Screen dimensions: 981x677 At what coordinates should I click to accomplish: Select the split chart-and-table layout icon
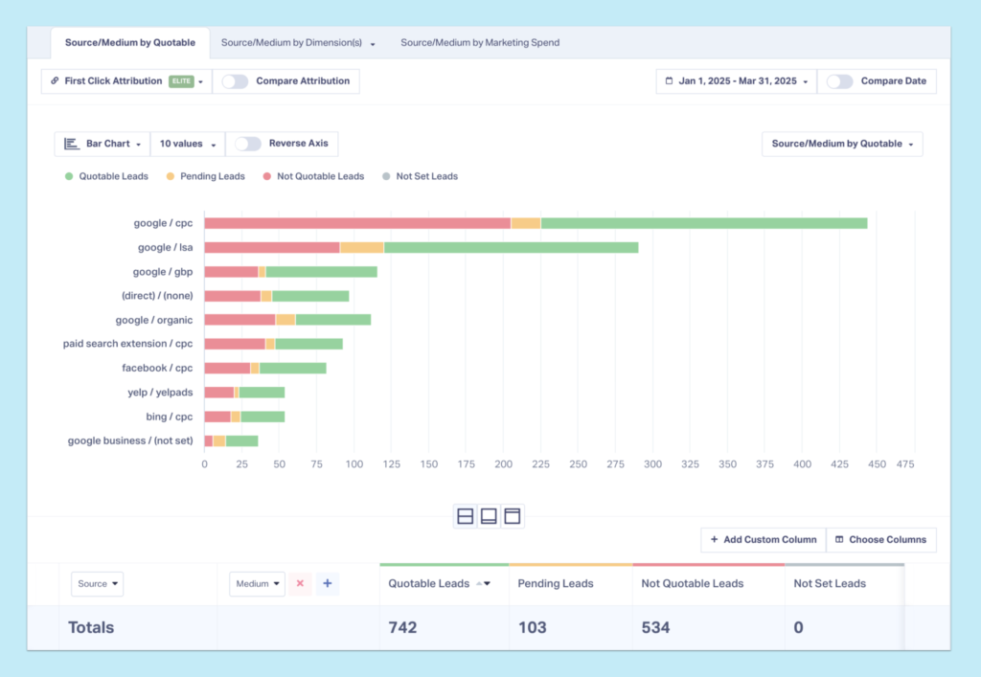(466, 515)
